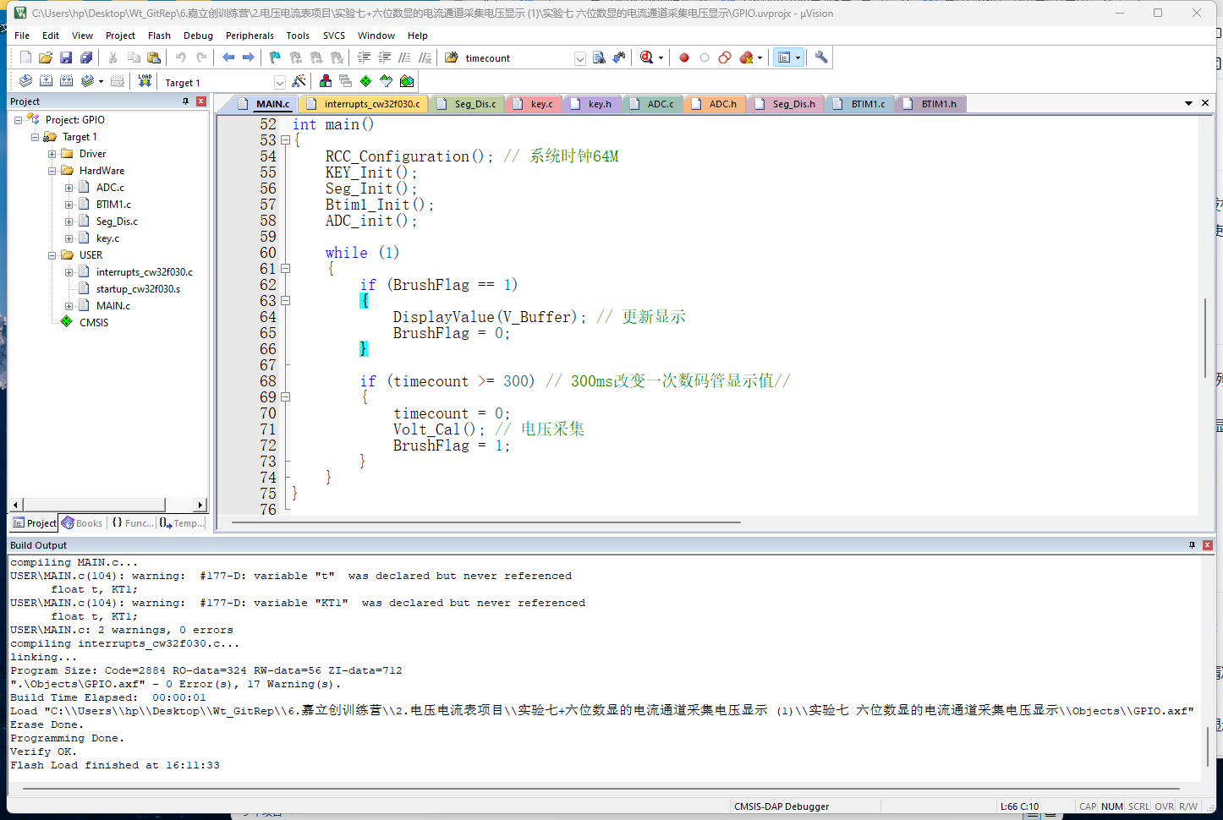Viewport: 1223px width, 820px height.
Task: Open the Pack Installer icon
Action: pos(407,81)
